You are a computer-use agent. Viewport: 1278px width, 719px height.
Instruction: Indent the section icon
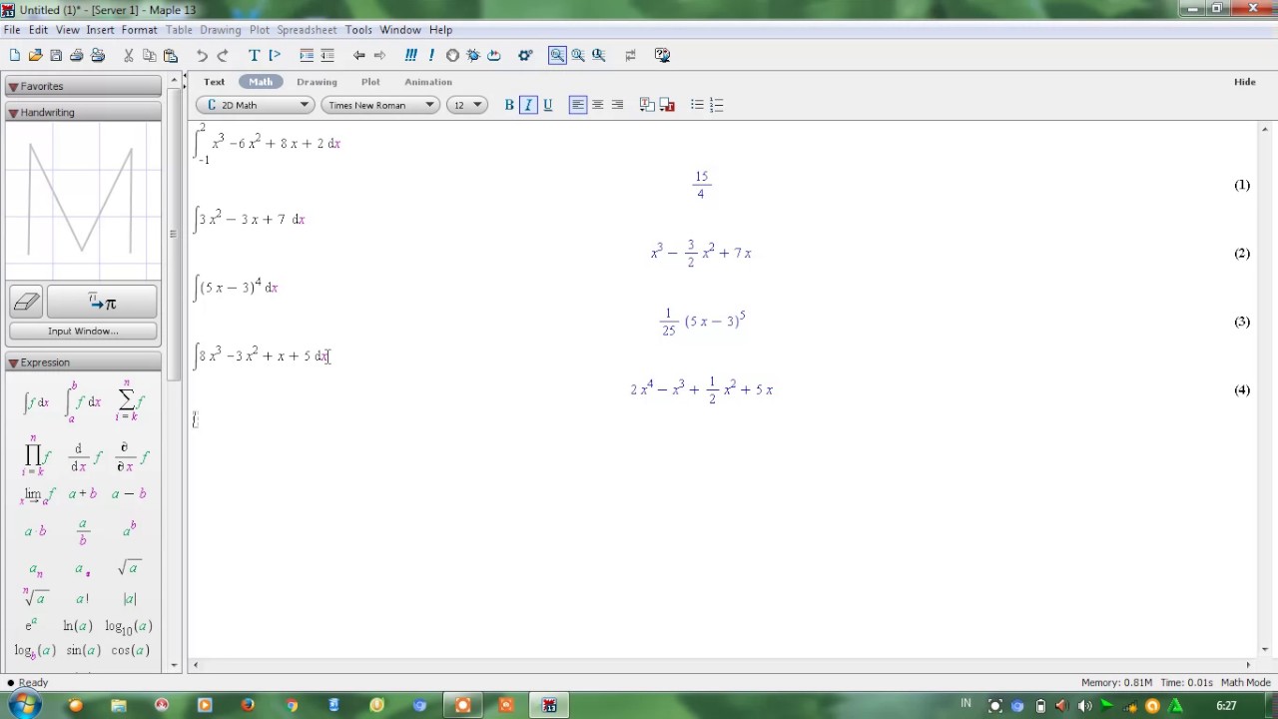pyautogui.click(x=307, y=55)
